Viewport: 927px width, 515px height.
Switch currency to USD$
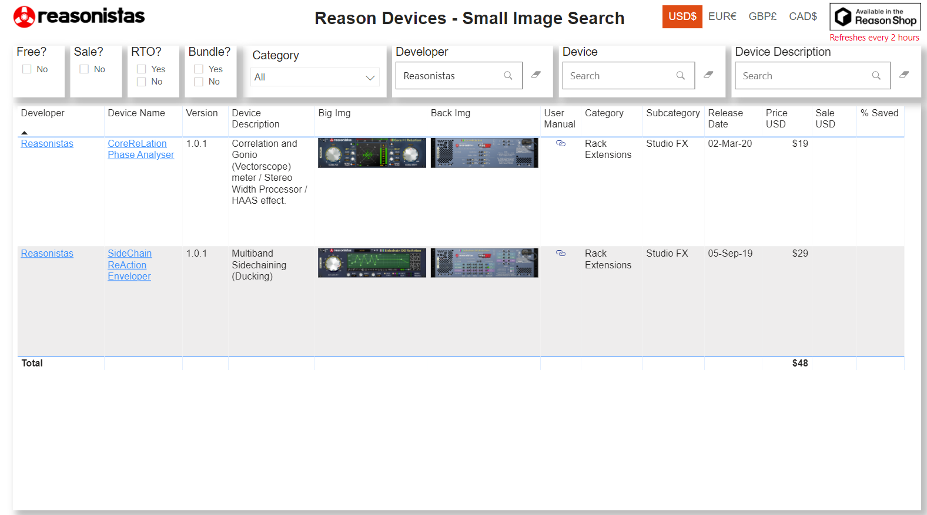click(x=682, y=16)
